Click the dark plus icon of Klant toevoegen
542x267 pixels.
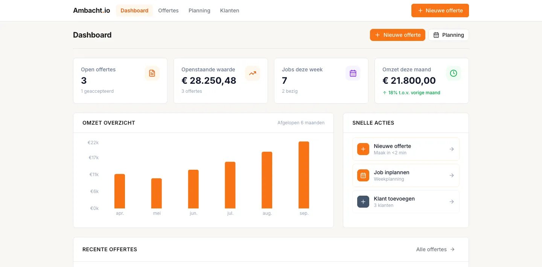pos(363,202)
